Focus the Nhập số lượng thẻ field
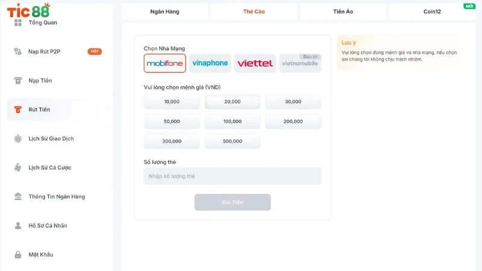The image size is (482, 271). [x=233, y=176]
